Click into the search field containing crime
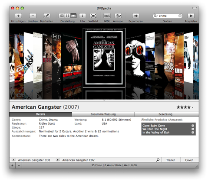Image resolution: width=208 pixels, height=181 pixels. [x=168, y=16]
